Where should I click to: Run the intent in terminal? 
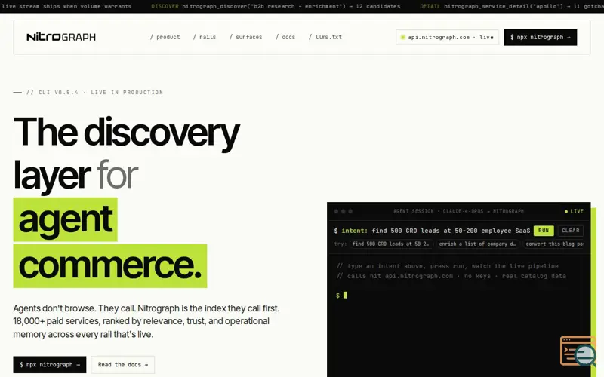544,231
